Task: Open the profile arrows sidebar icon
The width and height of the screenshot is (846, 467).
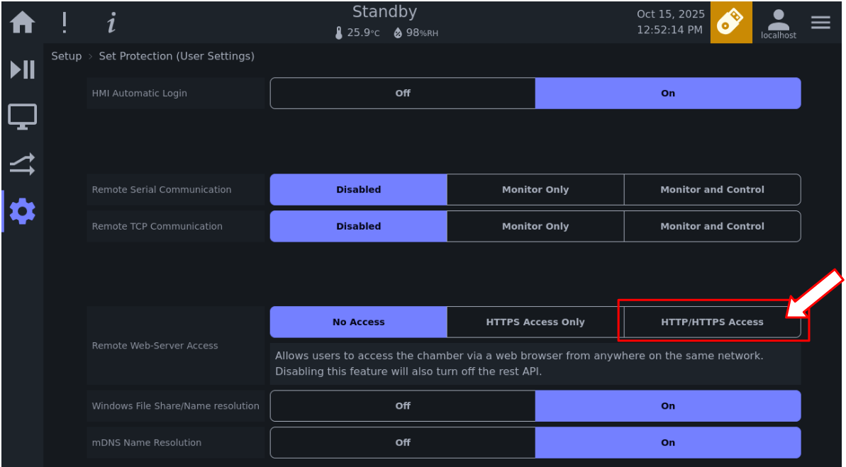Action: tap(22, 164)
